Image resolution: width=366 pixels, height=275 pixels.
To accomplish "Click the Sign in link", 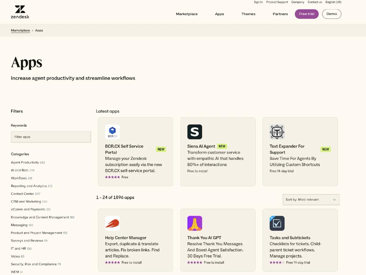I will point(258,2).
